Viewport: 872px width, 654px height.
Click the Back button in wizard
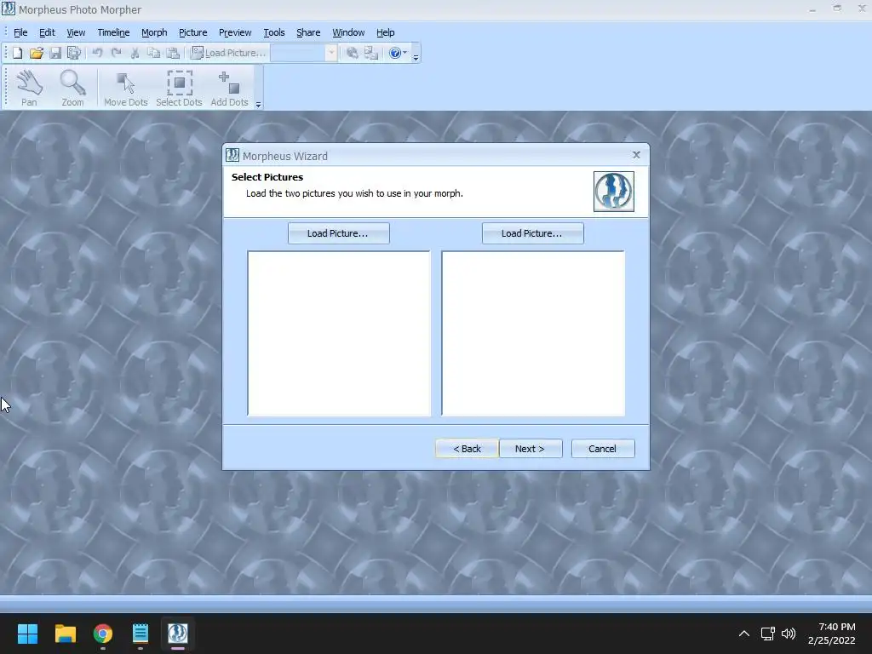pyautogui.click(x=467, y=449)
